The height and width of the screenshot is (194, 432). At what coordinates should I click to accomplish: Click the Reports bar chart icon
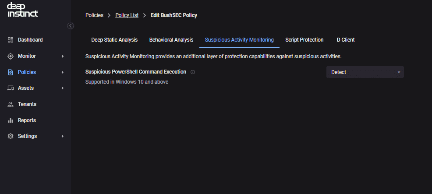pos(11,120)
